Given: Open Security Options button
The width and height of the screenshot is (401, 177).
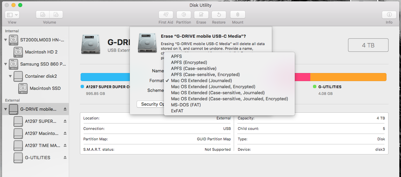Looking at the screenshot, I should (x=151, y=104).
